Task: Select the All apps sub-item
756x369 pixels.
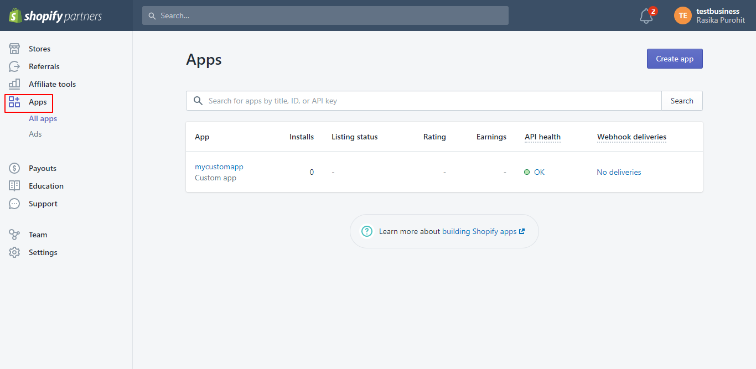Action: point(43,118)
